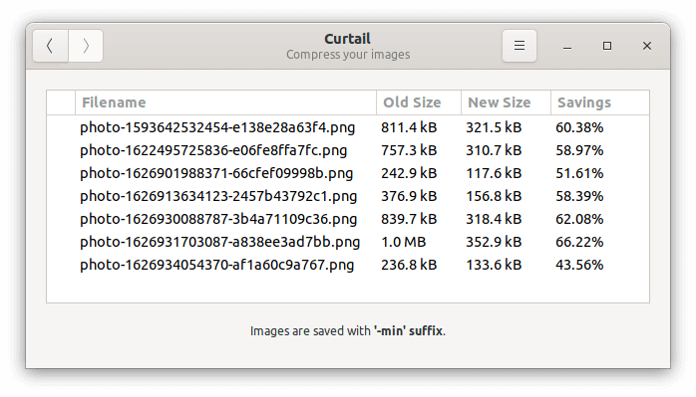Click old size value 839.7 kB
The image size is (696, 397).
pos(409,219)
